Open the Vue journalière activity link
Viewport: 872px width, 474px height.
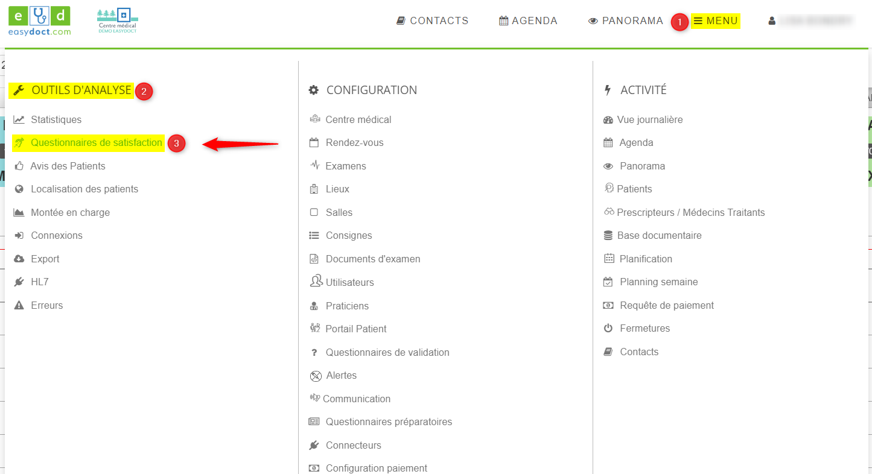tap(650, 120)
